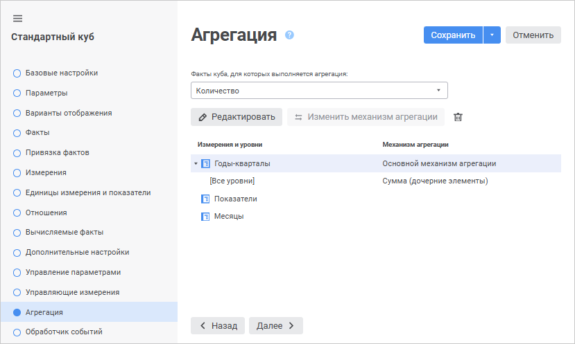The height and width of the screenshot is (344, 575).
Task: Open the Сохранить split-button arrow
Action: [492, 35]
